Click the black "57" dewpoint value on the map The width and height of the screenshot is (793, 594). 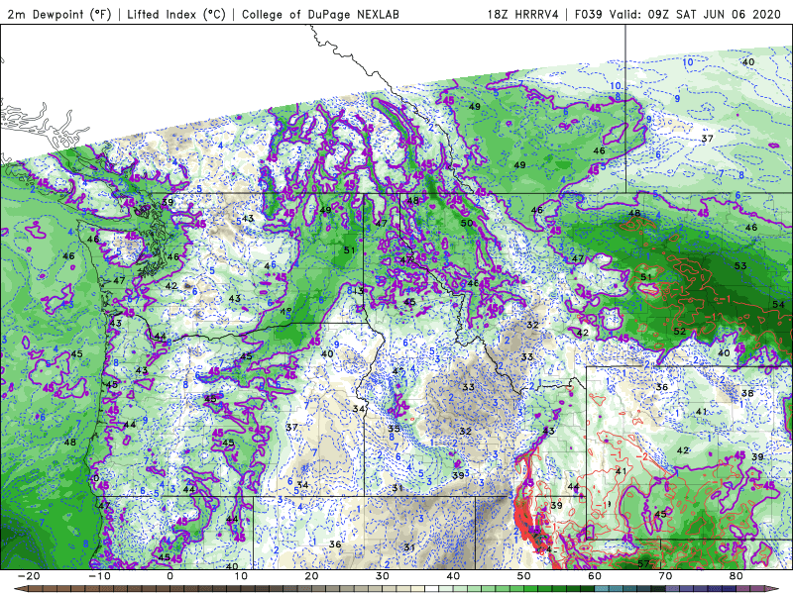(x=643, y=563)
